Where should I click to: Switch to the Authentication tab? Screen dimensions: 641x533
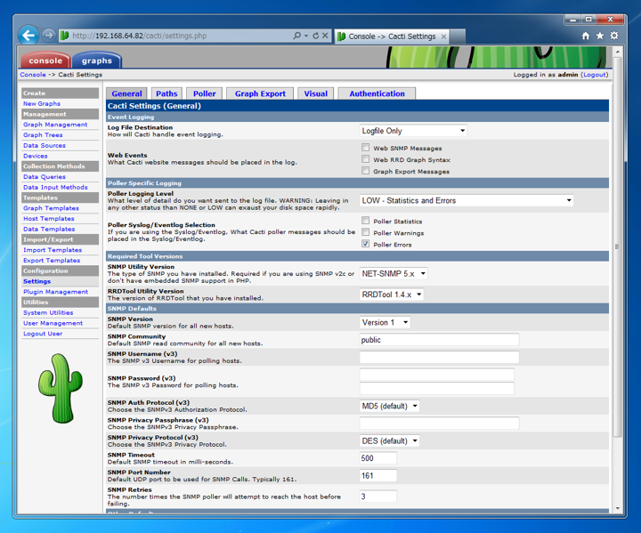(377, 93)
